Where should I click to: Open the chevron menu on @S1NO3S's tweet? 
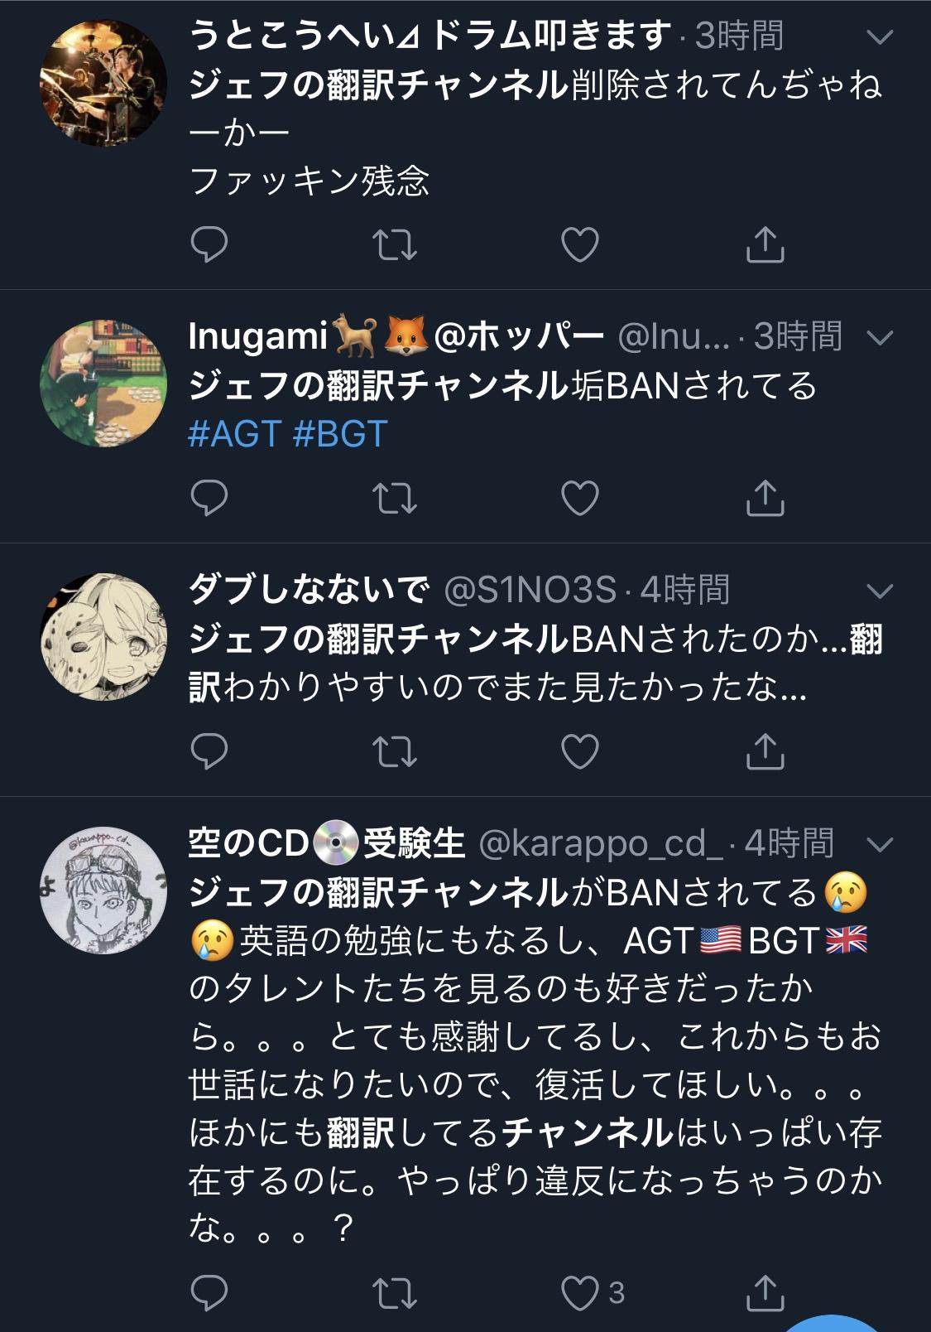coord(879,591)
